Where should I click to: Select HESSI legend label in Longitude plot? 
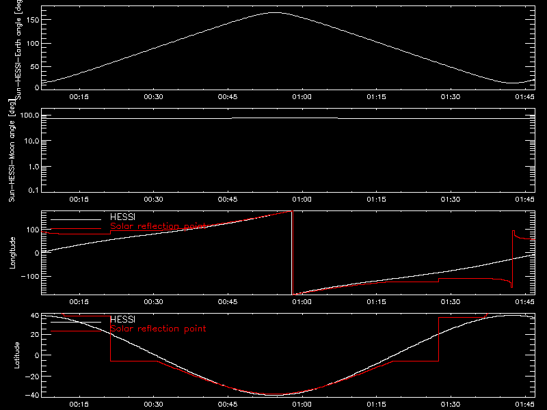pyautogui.click(x=122, y=217)
